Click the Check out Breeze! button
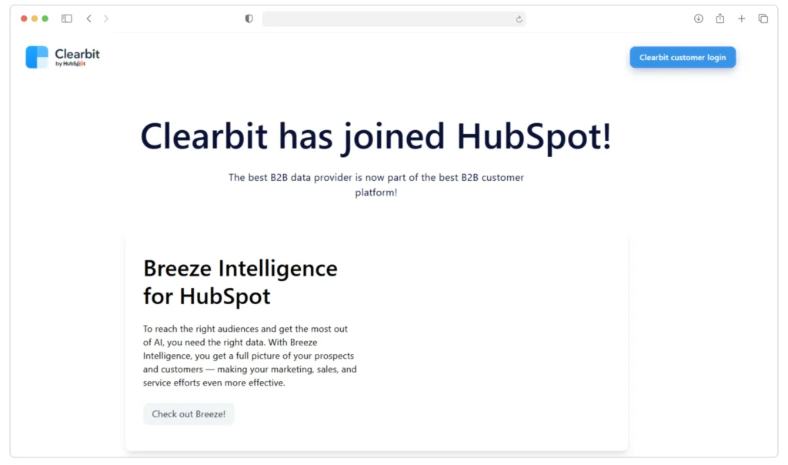 (189, 413)
